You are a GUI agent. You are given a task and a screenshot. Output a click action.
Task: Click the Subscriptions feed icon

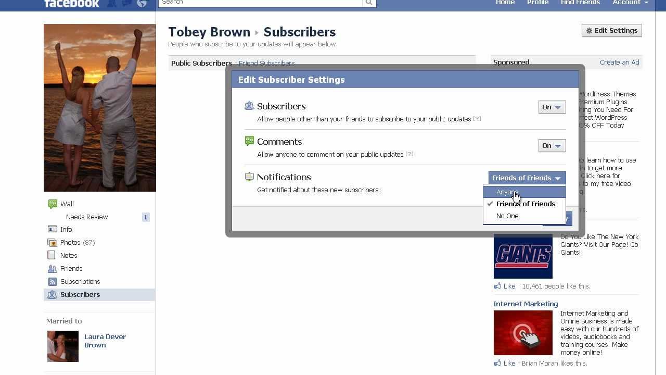point(52,282)
